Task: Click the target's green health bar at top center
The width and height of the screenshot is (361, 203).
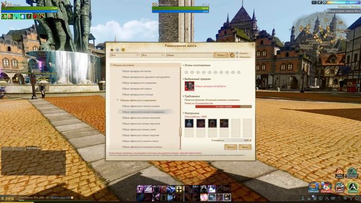Action: click(x=180, y=8)
